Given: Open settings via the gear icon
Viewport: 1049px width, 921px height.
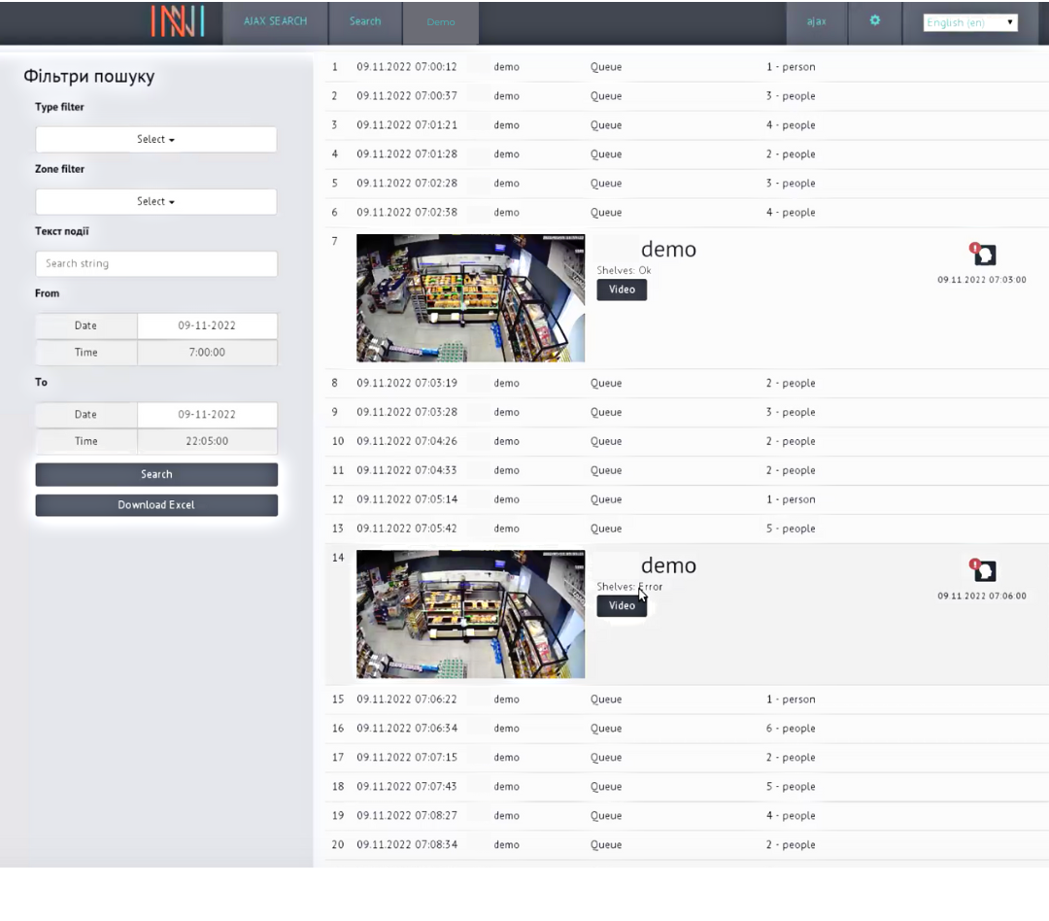Looking at the screenshot, I should click(874, 20).
